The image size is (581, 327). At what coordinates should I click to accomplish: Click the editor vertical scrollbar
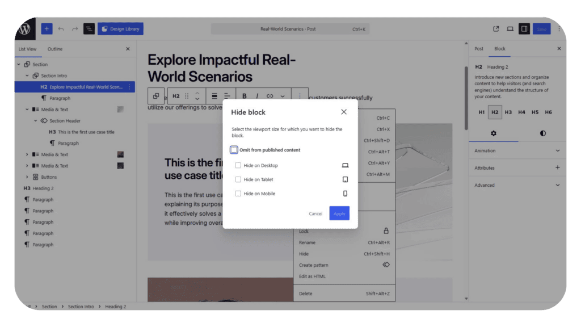[x=466, y=98]
